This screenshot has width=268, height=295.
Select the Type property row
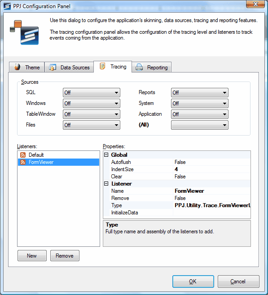180,205
